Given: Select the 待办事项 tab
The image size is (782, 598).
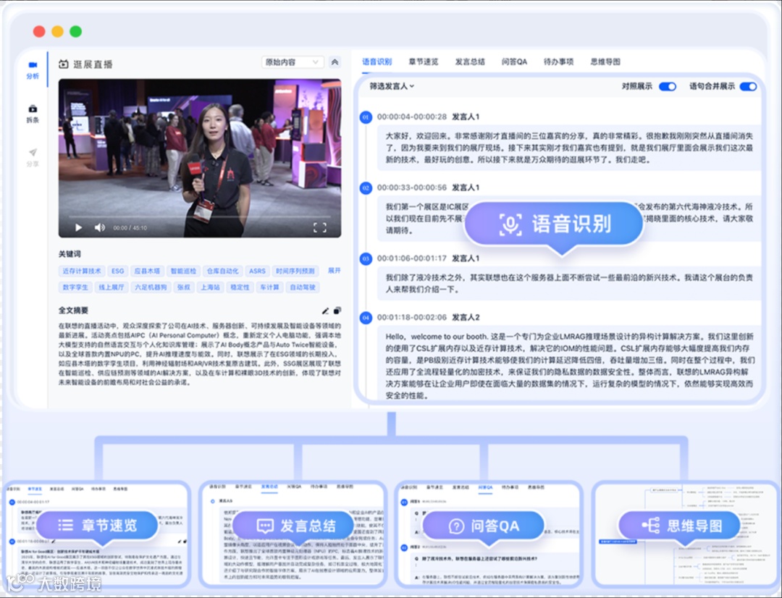Looking at the screenshot, I should point(558,62).
